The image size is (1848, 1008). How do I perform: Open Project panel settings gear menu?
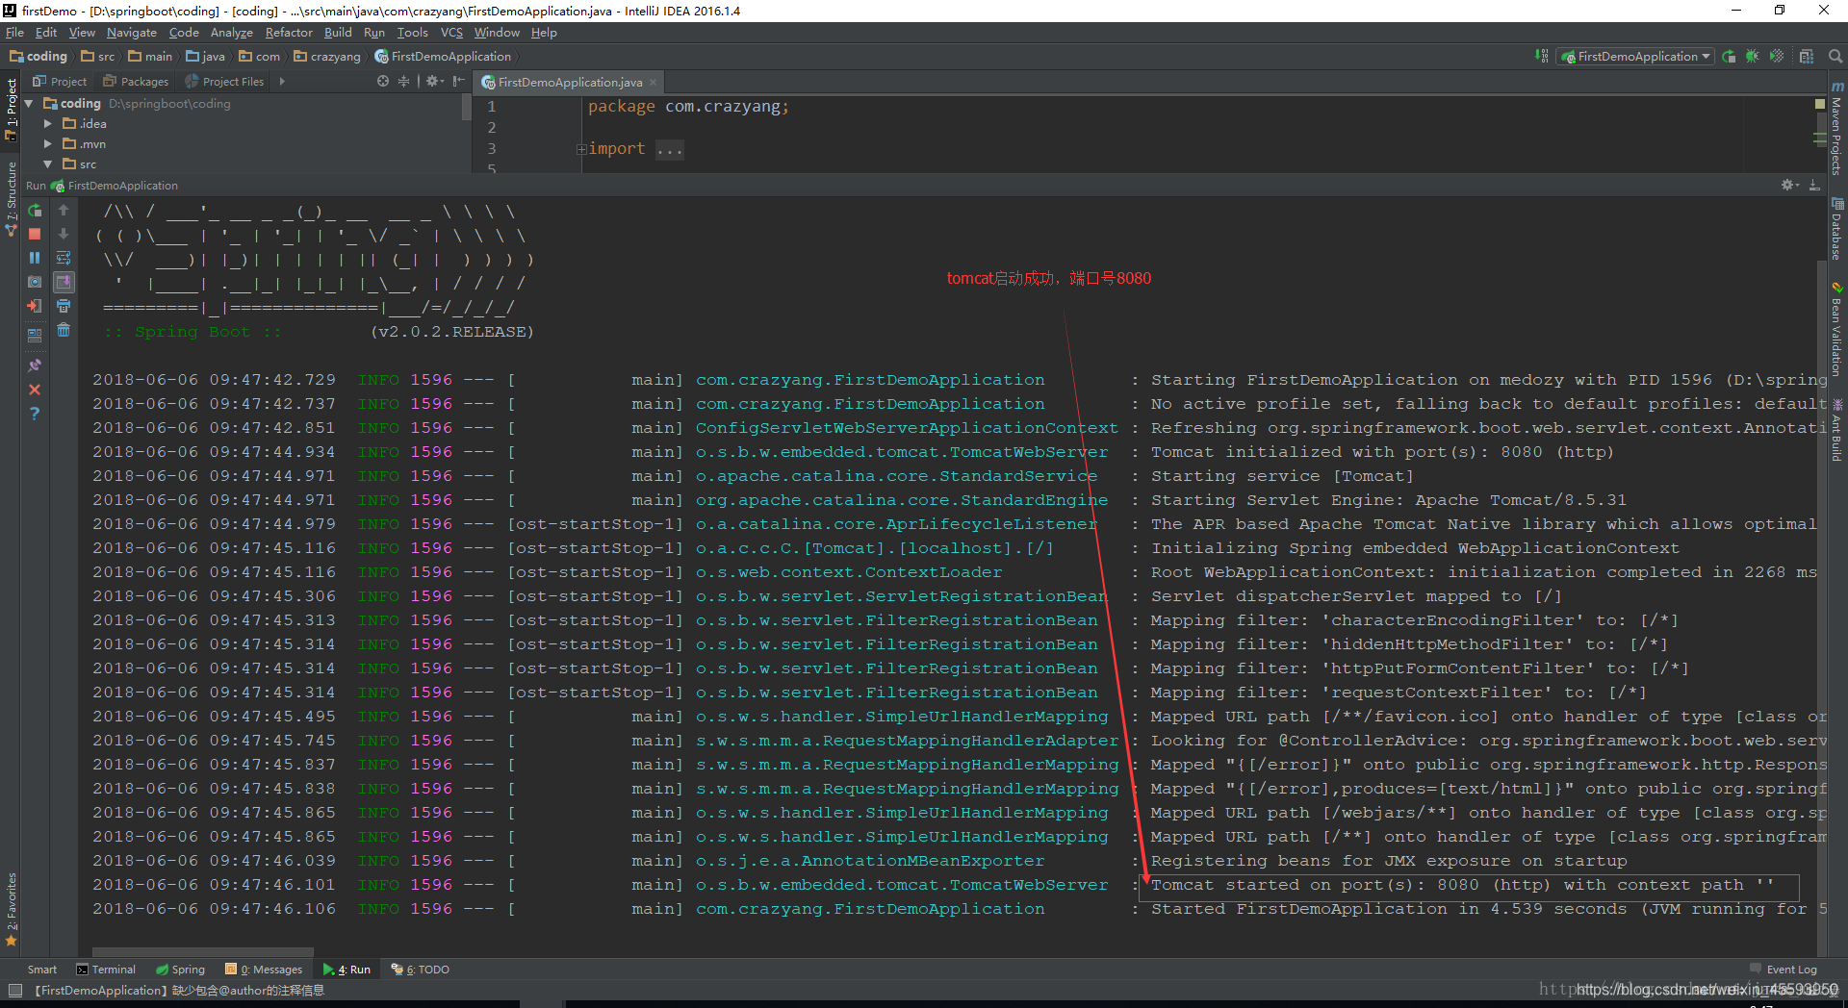[x=435, y=81]
